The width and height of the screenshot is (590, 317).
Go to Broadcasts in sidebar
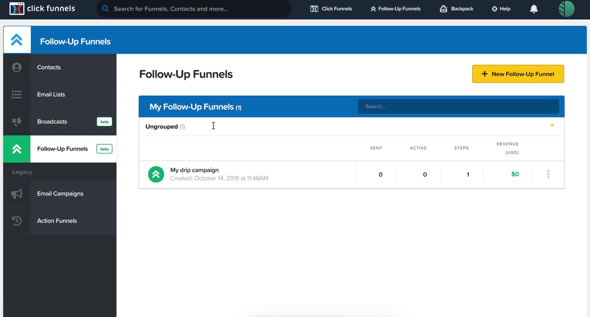pos(60,122)
